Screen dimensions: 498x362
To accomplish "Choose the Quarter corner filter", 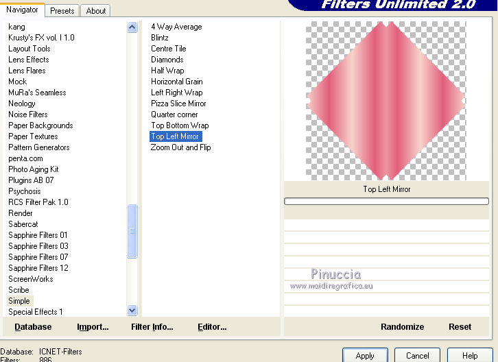I will [174, 114].
